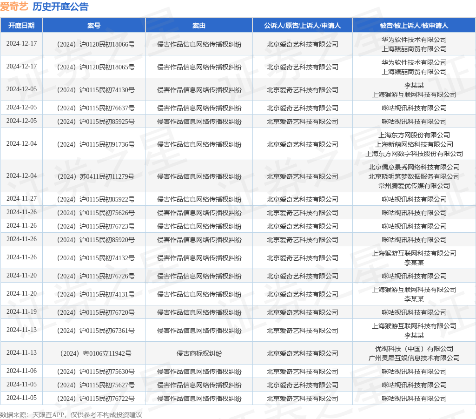Click defendant '上海臻喆商贸有限公司' in the 18065号 row
Screen dimensions: 476x419
(x=414, y=72)
